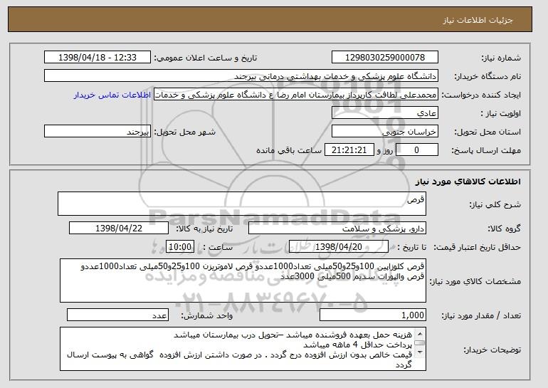Click the label استان محل تحویل
This screenshot has width=548, height=388.
(488, 132)
